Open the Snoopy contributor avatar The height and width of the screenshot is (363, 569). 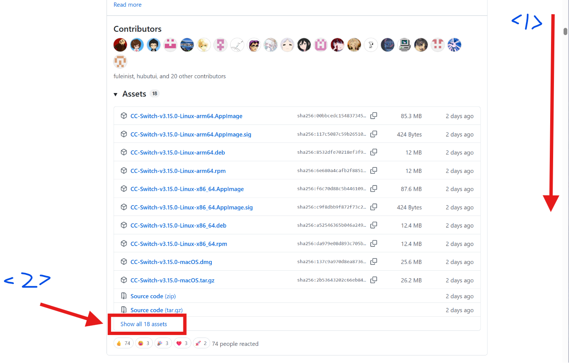coord(371,45)
